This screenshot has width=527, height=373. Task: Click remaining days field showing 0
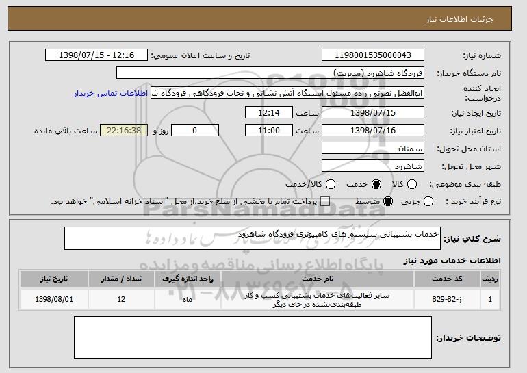pos(195,131)
